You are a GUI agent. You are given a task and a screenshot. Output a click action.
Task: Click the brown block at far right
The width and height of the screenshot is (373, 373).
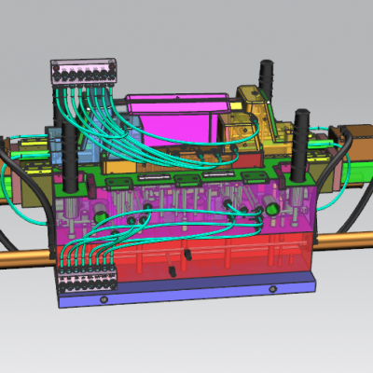pos(356,139)
